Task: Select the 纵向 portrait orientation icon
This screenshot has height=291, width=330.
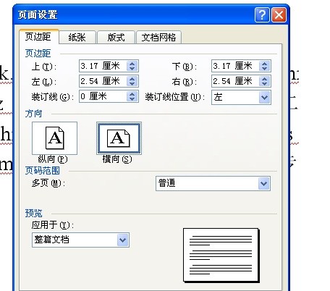Action: (x=54, y=138)
